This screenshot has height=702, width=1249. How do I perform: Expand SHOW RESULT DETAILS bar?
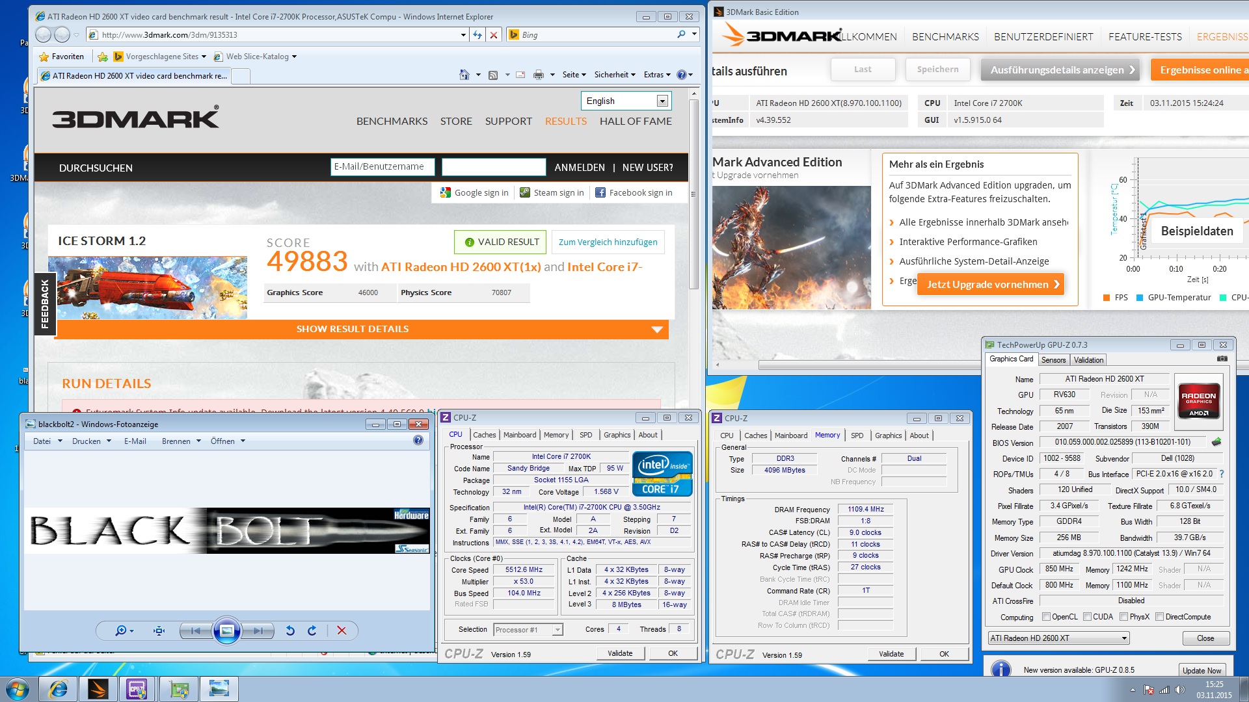pos(363,329)
